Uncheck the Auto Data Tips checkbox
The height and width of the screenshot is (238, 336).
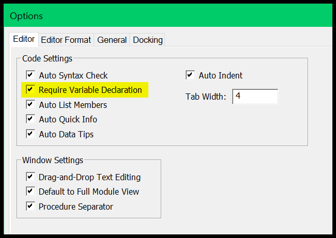pos(30,134)
